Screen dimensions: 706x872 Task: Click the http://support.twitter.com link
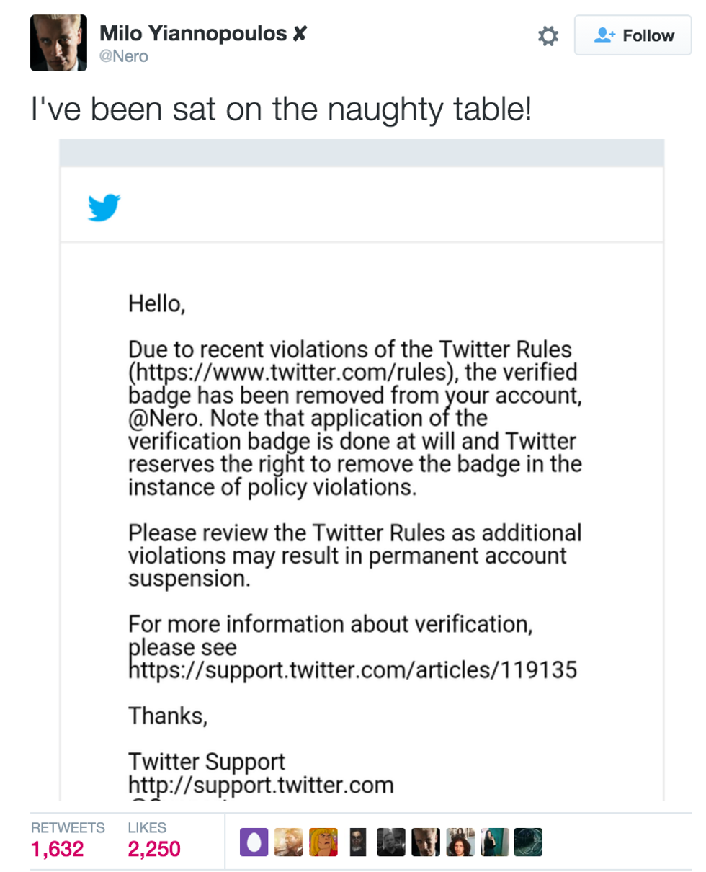tap(261, 784)
